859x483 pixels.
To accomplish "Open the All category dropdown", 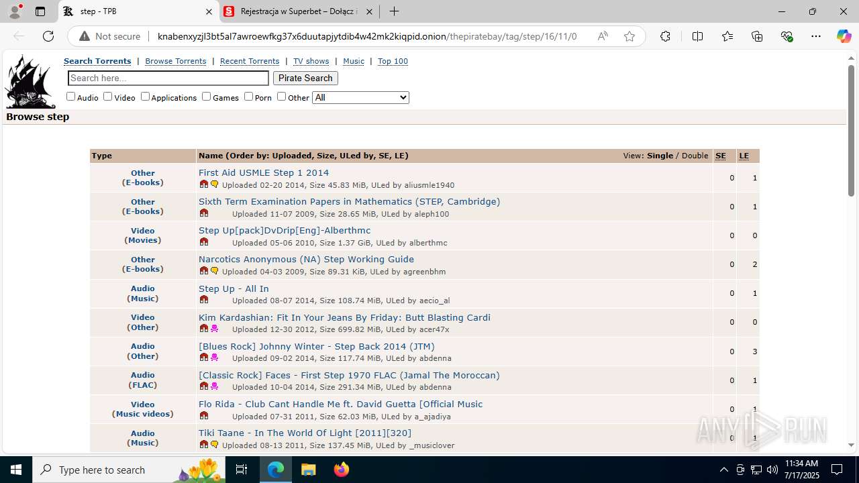I will [x=360, y=97].
